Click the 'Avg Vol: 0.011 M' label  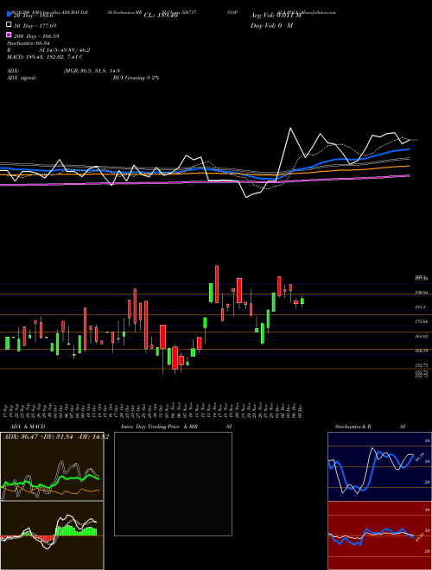276,16
